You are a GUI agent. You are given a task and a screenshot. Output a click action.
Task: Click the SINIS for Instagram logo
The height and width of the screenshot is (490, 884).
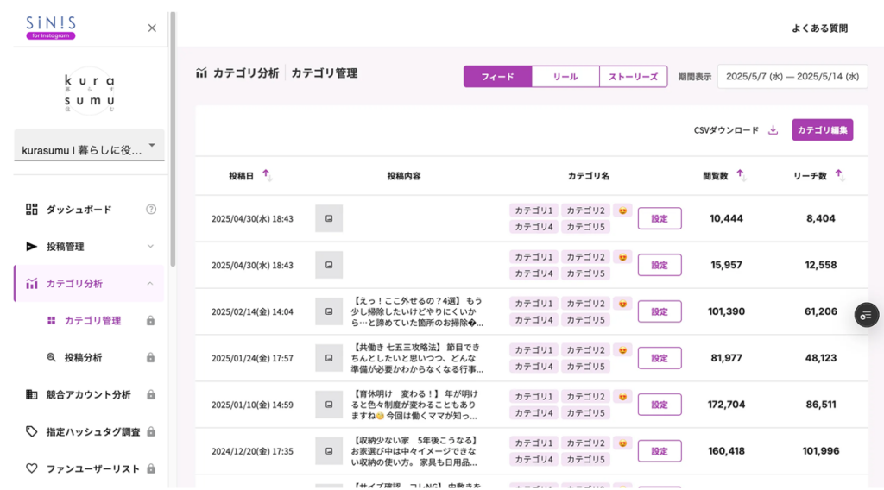tap(51, 28)
